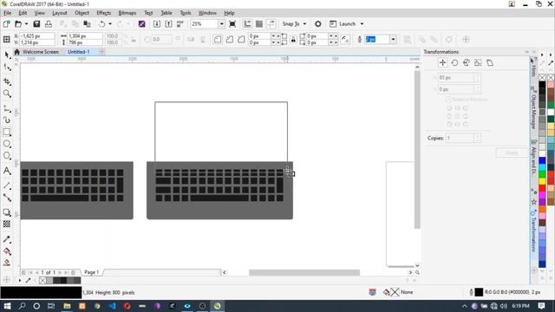Click the Publish to PDF icon

coord(180,23)
